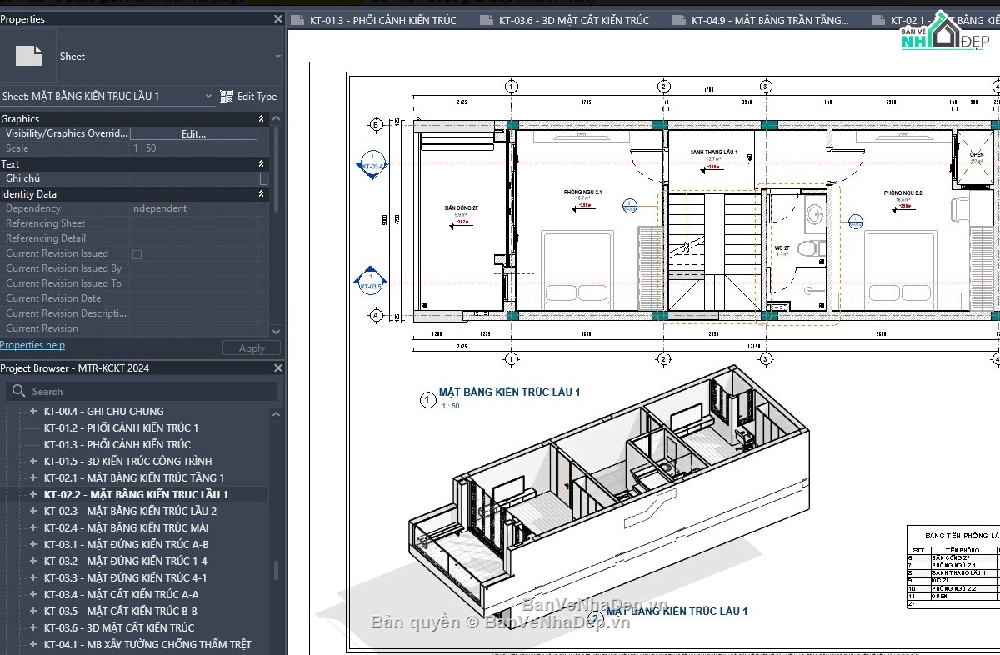This screenshot has height=655, width=1000.
Task: Expand KT-03.1 - MẶT ĐỨNG KIẾN TRÚC A-B node
Action: [33, 544]
